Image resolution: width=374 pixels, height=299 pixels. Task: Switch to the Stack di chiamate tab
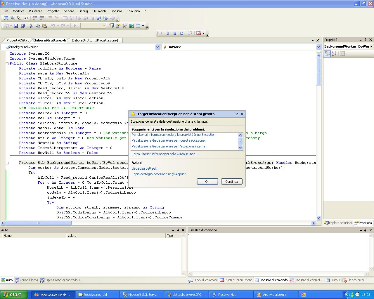point(203,280)
